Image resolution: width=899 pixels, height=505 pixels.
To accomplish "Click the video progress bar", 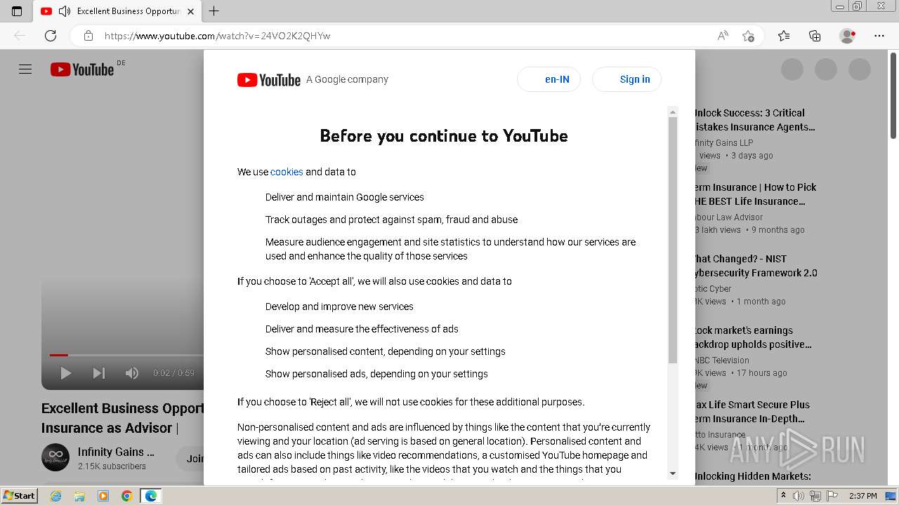I will click(x=126, y=355).
